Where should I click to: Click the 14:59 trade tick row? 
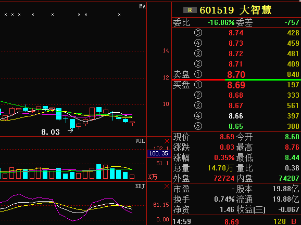click(x=236, y=221)
